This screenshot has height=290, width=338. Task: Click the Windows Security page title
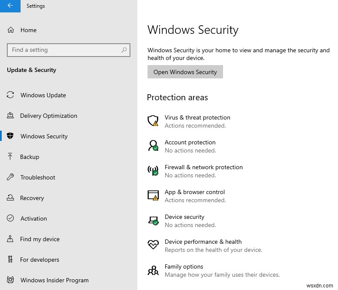(193, 30)
